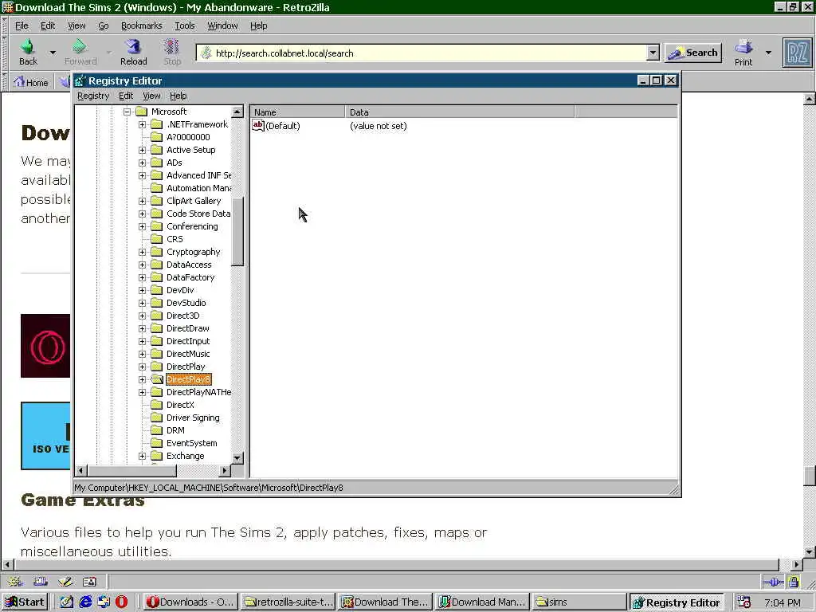
Task: Click the Address Book icon in status bar
Action: [89, 581]
